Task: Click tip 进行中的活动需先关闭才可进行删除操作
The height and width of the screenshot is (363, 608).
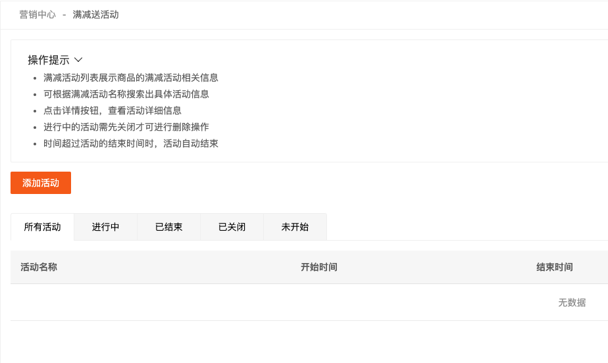Action: pyautogui.click(x=126, y=127)
